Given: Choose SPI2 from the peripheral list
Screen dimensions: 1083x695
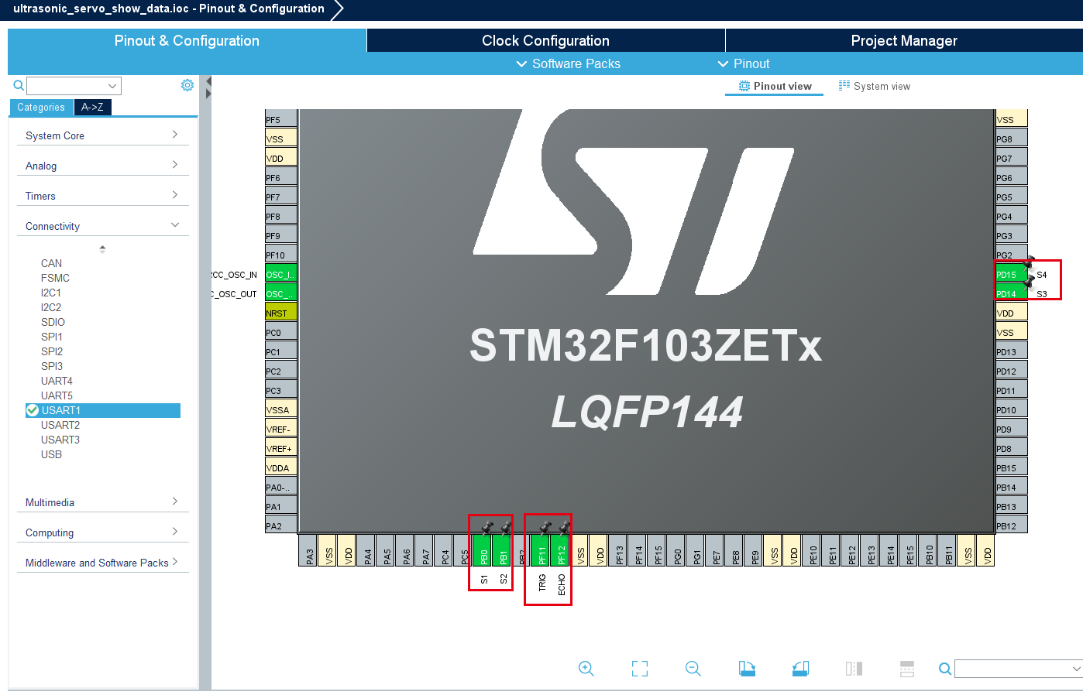Looking at the screenshot, I should click(52, 351).
